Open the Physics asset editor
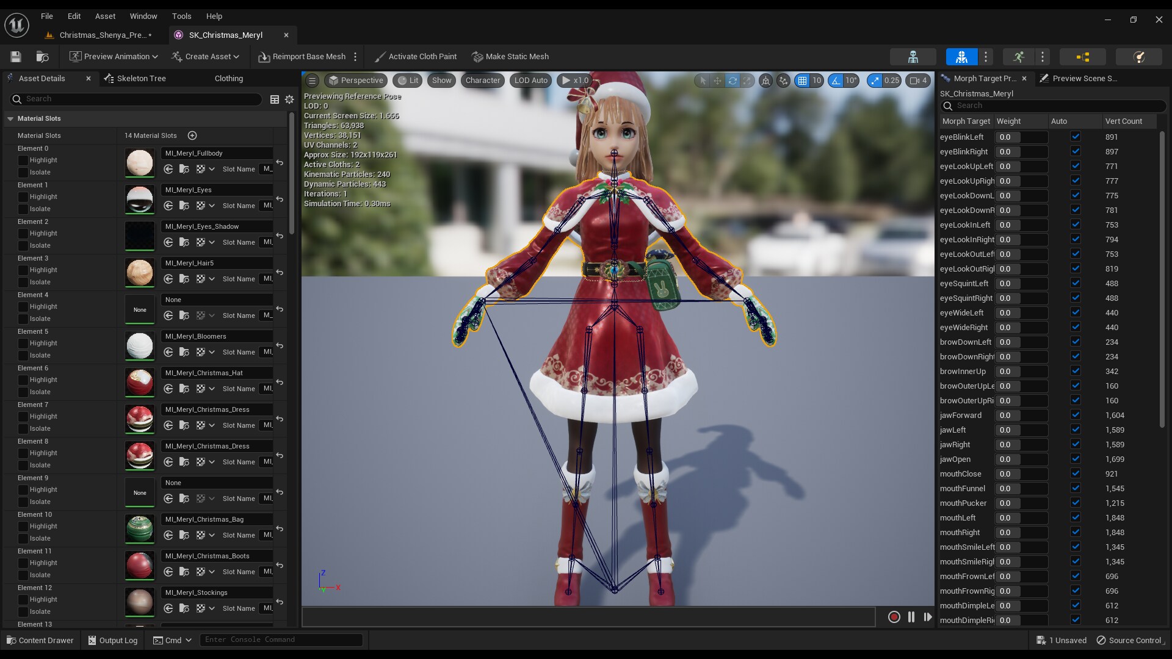Viewport: 1172px width, 659px height. point(1139,57)
